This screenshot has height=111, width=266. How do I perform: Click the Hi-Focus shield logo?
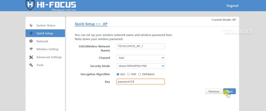pyautogui.click(x=30, y=4)
